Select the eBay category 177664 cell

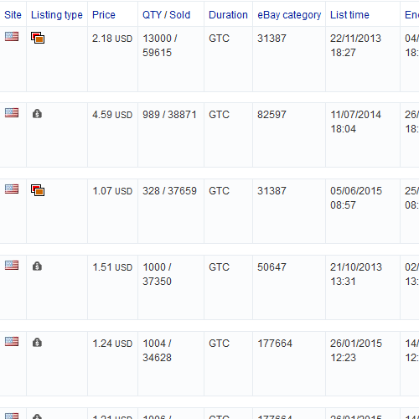[x=289, y=364]
